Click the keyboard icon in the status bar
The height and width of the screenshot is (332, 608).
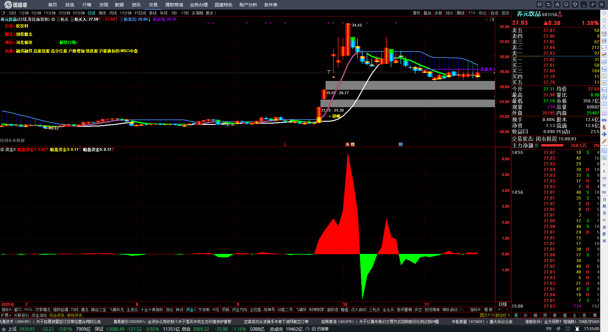point(549,329)
